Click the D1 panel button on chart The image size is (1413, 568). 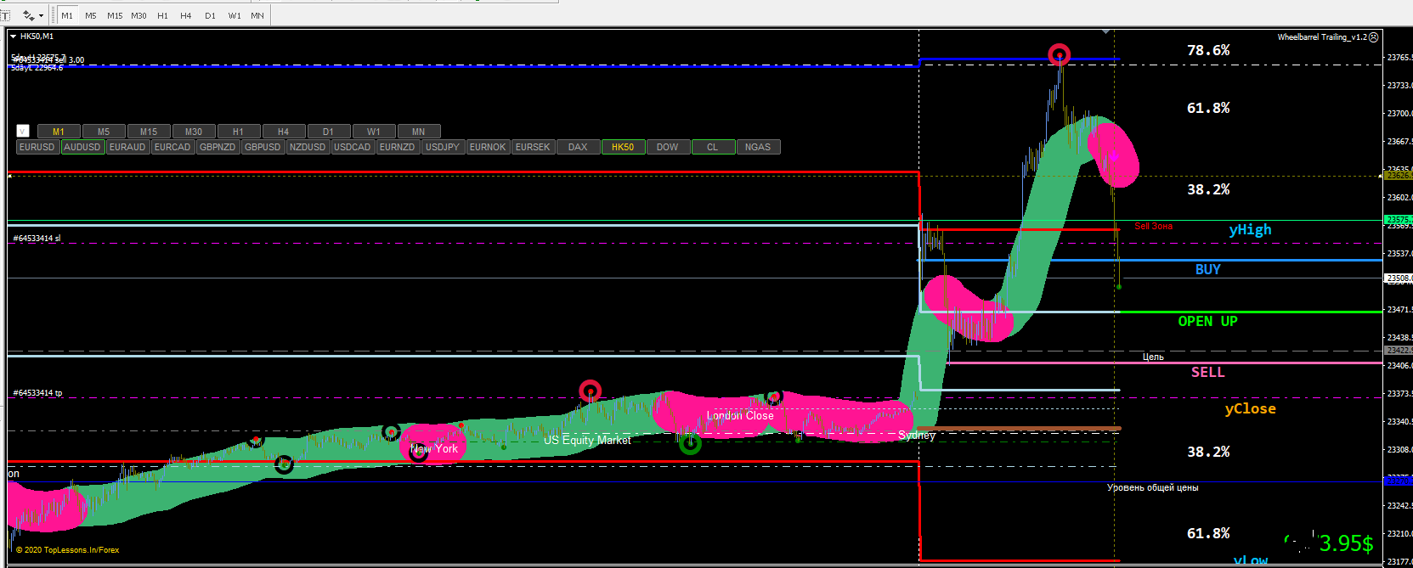[329, 132]
